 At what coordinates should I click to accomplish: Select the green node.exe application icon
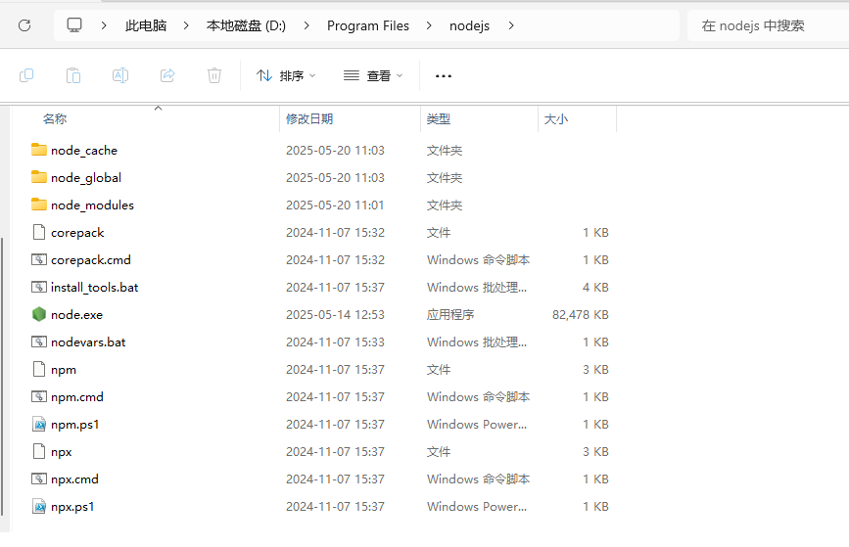pyautogui.click(x=39, y=314)
